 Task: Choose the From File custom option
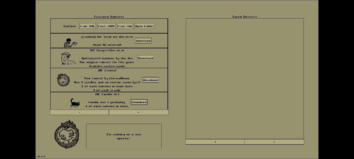click(x=125, y=26)
